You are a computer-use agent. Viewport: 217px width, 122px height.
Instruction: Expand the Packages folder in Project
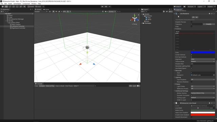pyautogui.click(x=142, y=23)
